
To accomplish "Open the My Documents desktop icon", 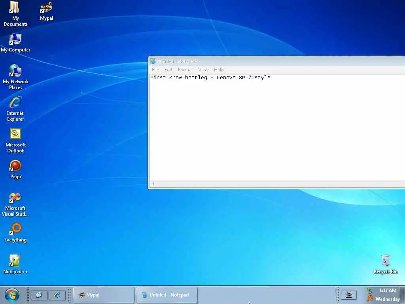I will 15,13.
